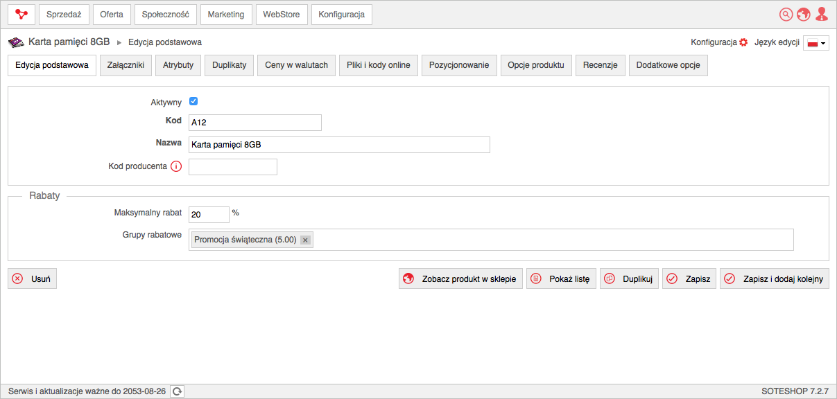Toggle the Aktywny checkbox

[193, 101]
